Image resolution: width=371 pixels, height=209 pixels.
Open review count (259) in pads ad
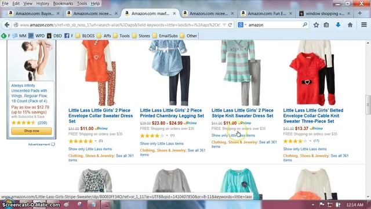coord(42,122)
